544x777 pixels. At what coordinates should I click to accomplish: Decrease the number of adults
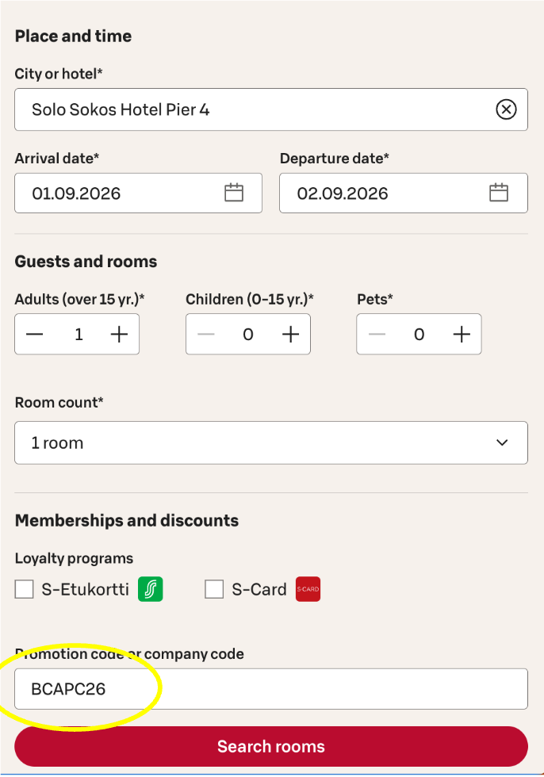[x=35, y=335]
